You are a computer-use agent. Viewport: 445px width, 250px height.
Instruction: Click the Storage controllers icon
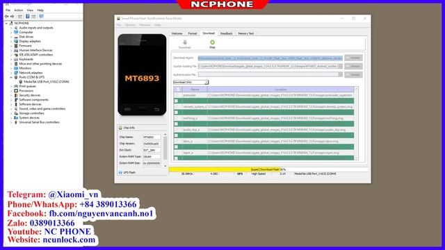[16, 113]
